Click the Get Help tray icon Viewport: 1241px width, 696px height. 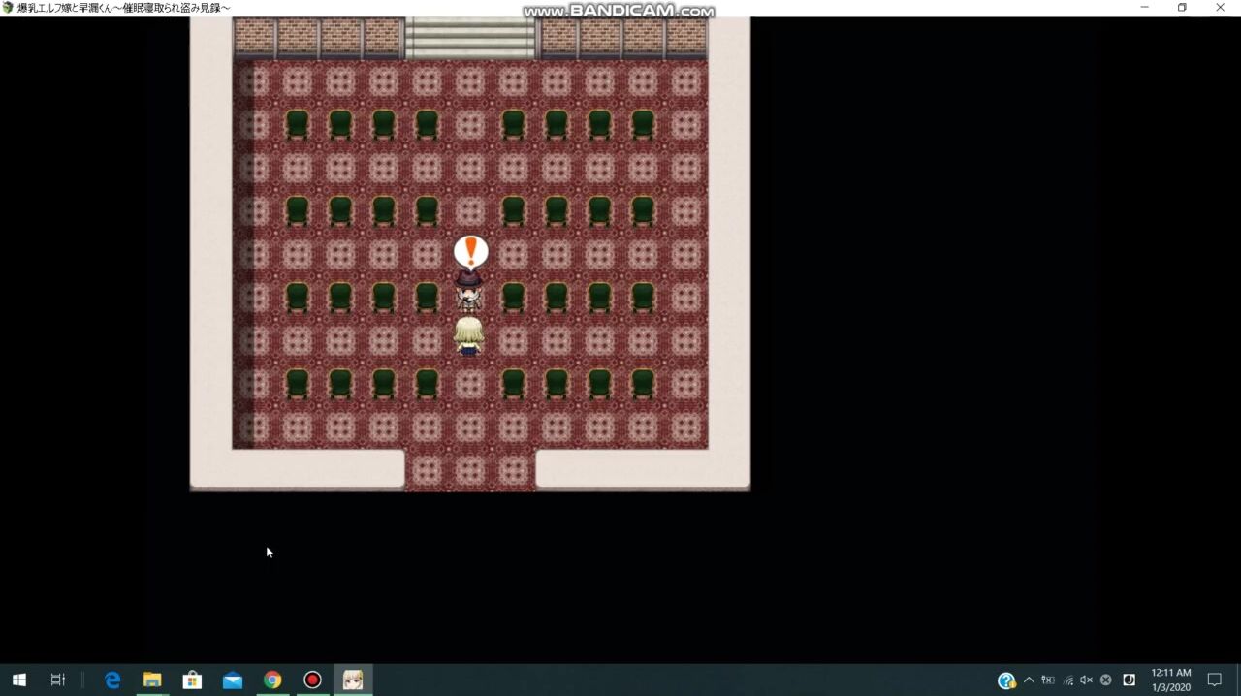1006,680
